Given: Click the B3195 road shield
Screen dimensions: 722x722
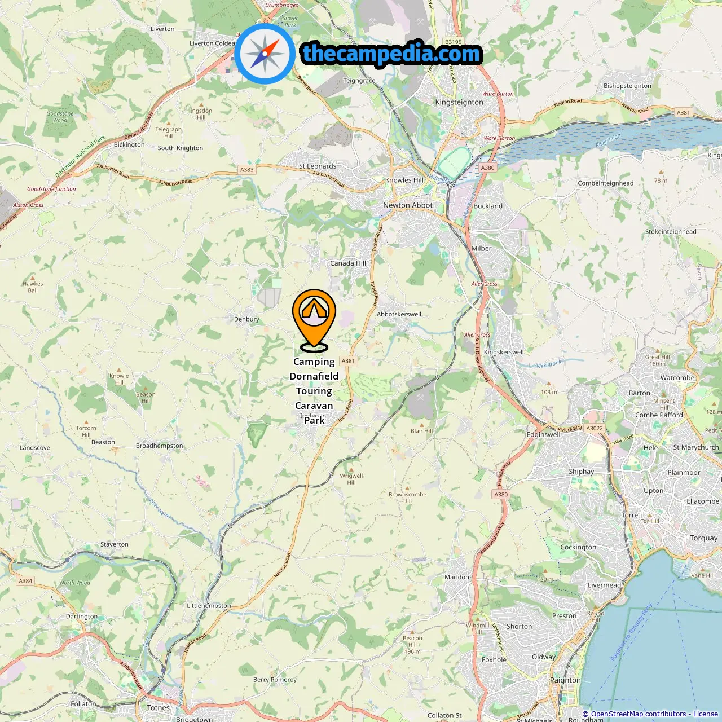Looking at the screenshot, I should [454, 42].
